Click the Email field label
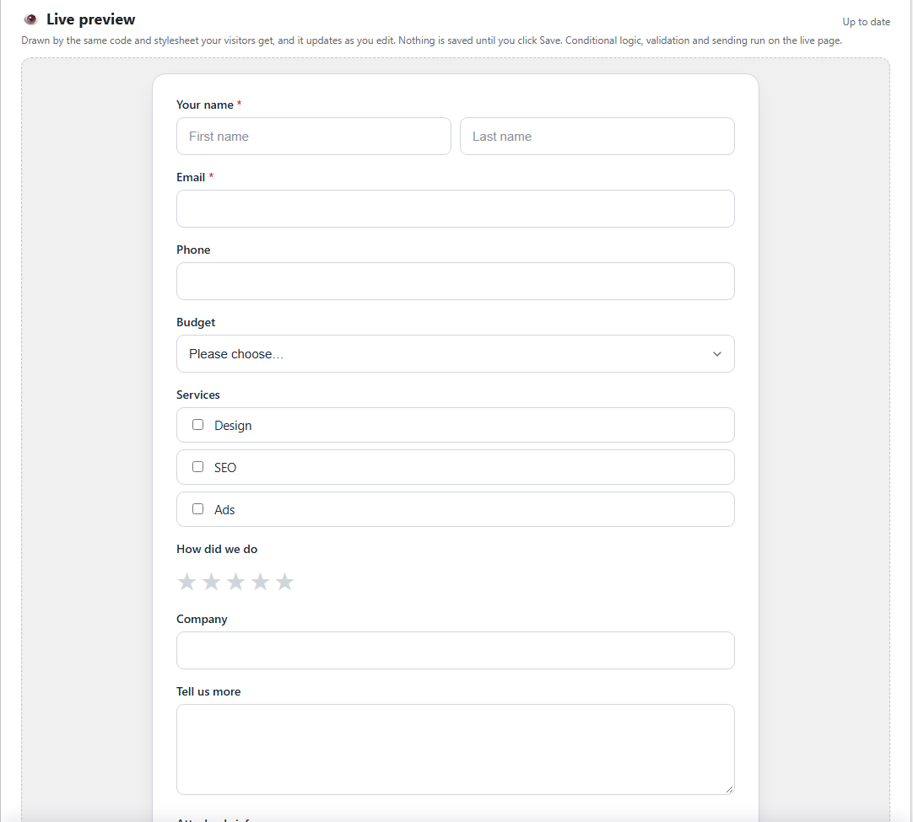Viewport: 913px width, 822px height. click(x=191, y=177)
